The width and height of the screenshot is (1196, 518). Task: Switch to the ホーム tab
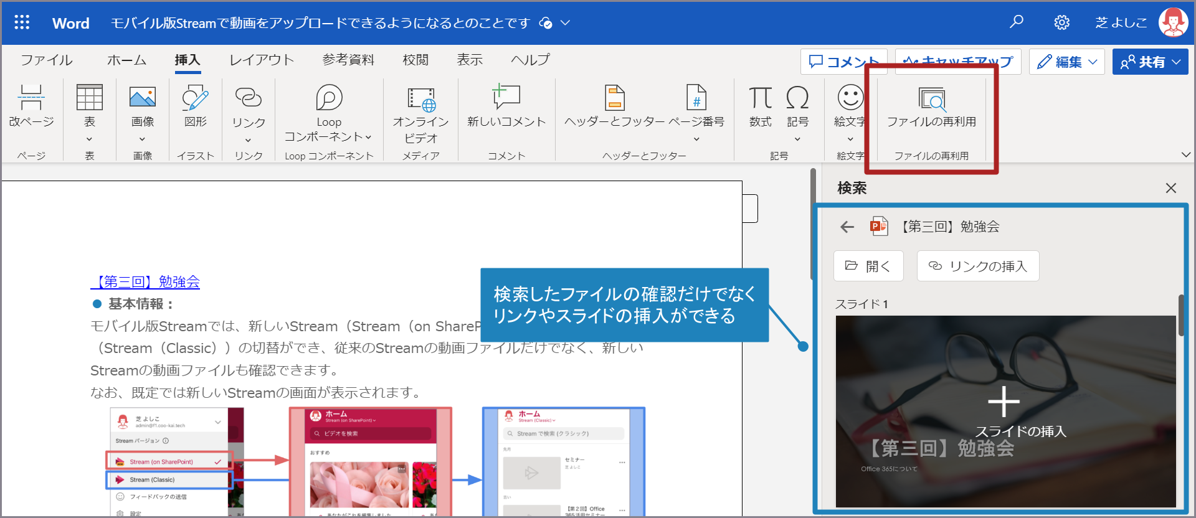[x=127, y=60]
